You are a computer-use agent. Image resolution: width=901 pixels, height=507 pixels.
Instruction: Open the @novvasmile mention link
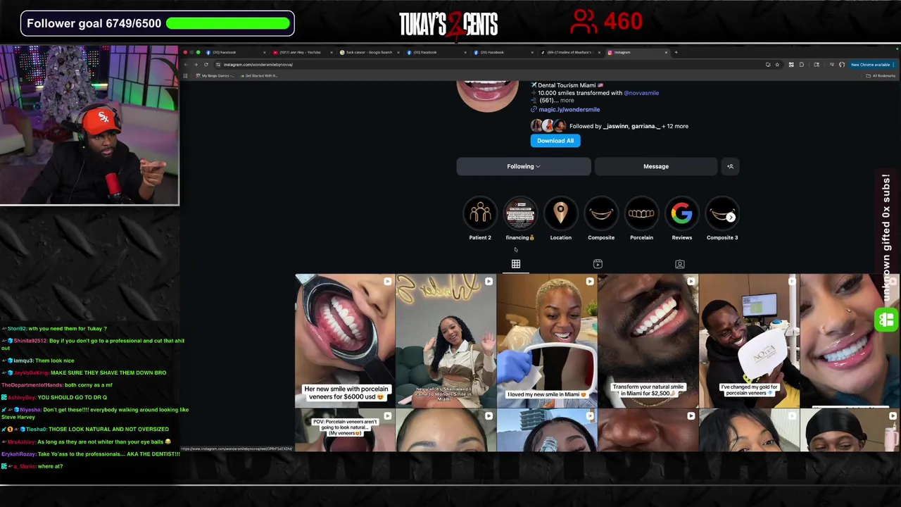pos(641,93)
